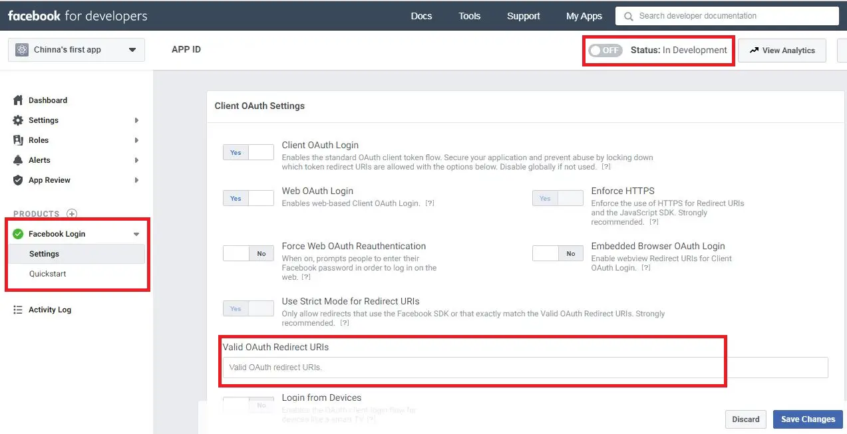This screenshot has width=847, height=434.
Task: Select the Dashboard home icon
Action: tap(19, 100)
